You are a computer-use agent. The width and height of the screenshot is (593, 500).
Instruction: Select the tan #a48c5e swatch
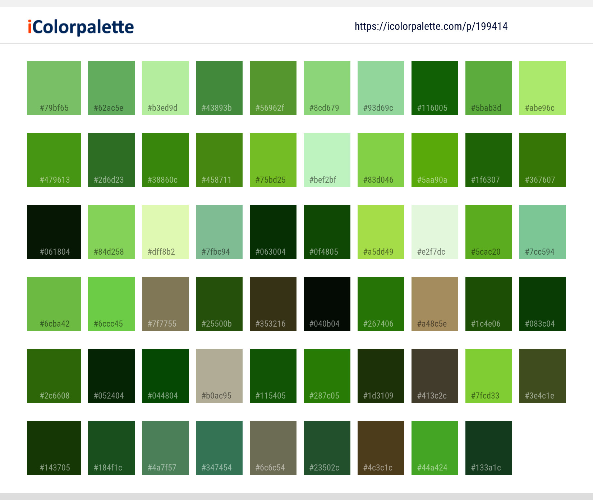pyautogui.click(x=435, y=304)
